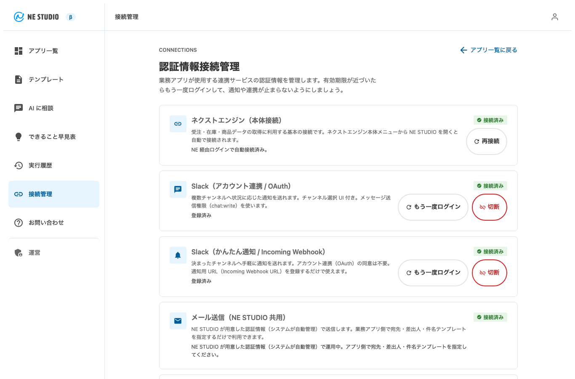This screenshot has height=379, width=575.
Task: Click NE 経由ログインで自動接続済み。 status text
Action: tap(230, 150)
